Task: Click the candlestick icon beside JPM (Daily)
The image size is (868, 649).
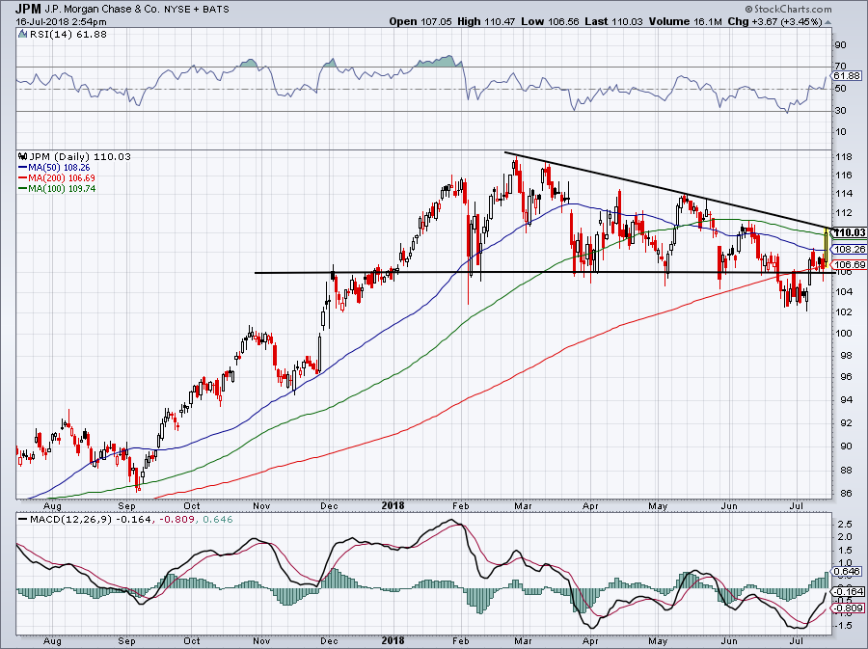Action: click(23, 156)
